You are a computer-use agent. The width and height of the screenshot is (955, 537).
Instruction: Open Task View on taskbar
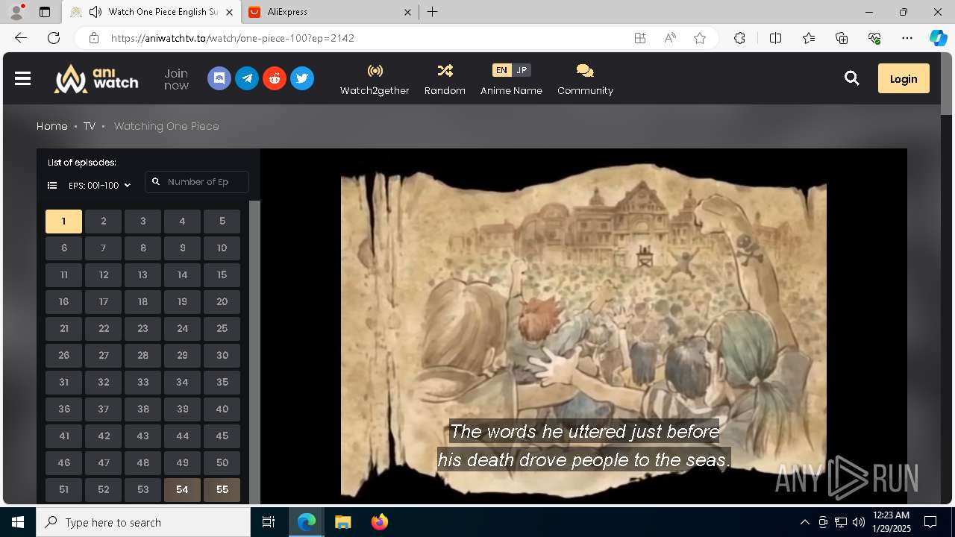click(269, 522)
